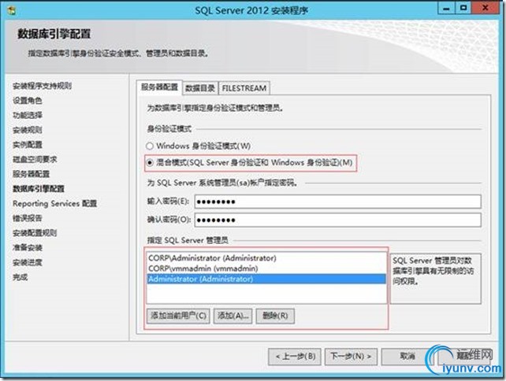Close the SQL Server 2012 setup window
Image resolution: width=506 pixels, height=381 pixels.
tap(485, 8)
